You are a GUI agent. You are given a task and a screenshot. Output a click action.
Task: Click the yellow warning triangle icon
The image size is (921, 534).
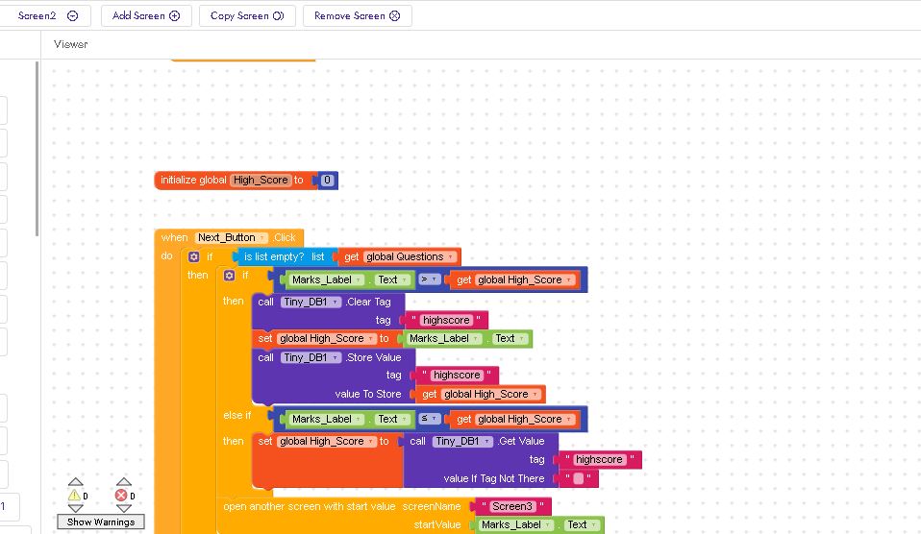pos(74,496)
